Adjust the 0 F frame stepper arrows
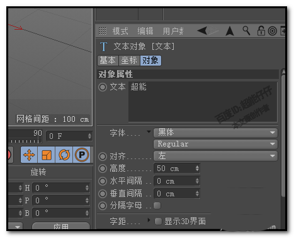 coord(89,136)
